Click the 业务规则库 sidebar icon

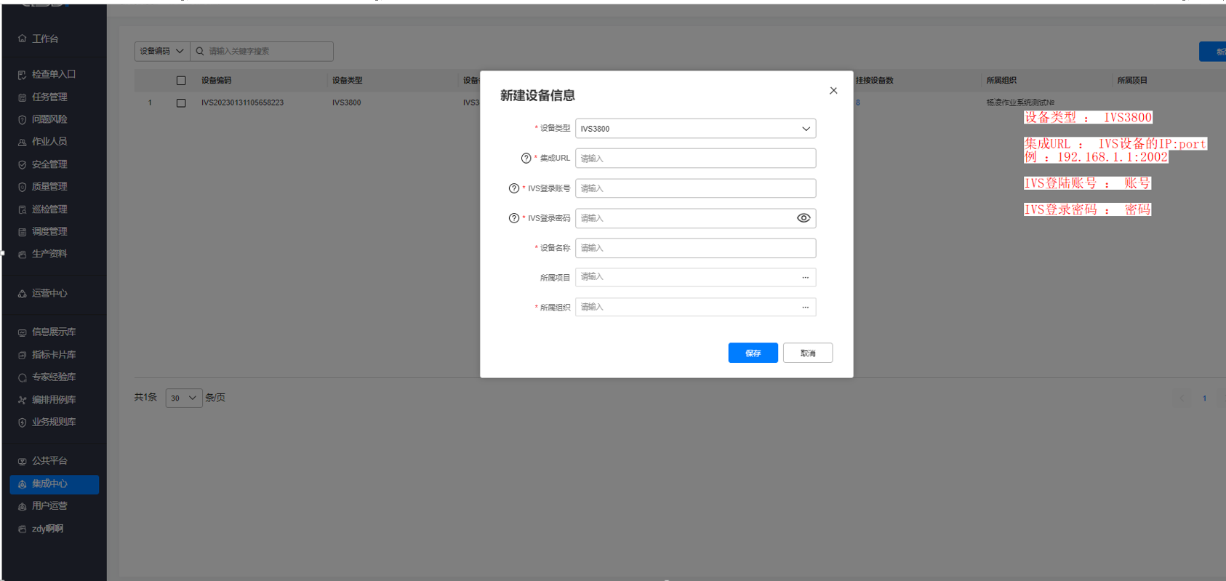pos(22,422)
